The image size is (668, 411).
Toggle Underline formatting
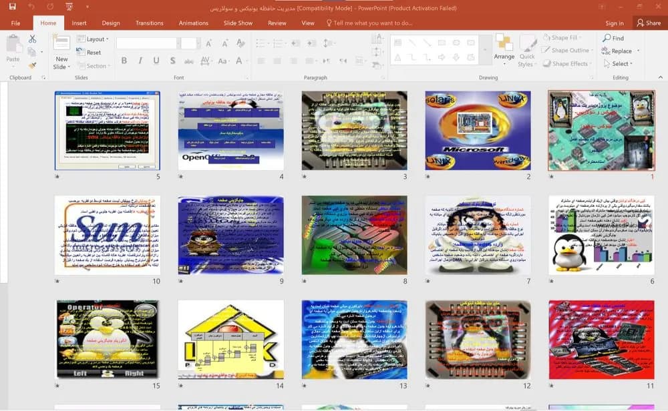pos(156,61)
